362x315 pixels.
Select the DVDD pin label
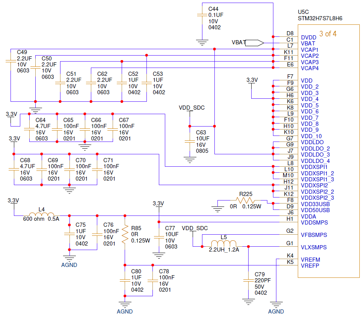coord(308,38)
